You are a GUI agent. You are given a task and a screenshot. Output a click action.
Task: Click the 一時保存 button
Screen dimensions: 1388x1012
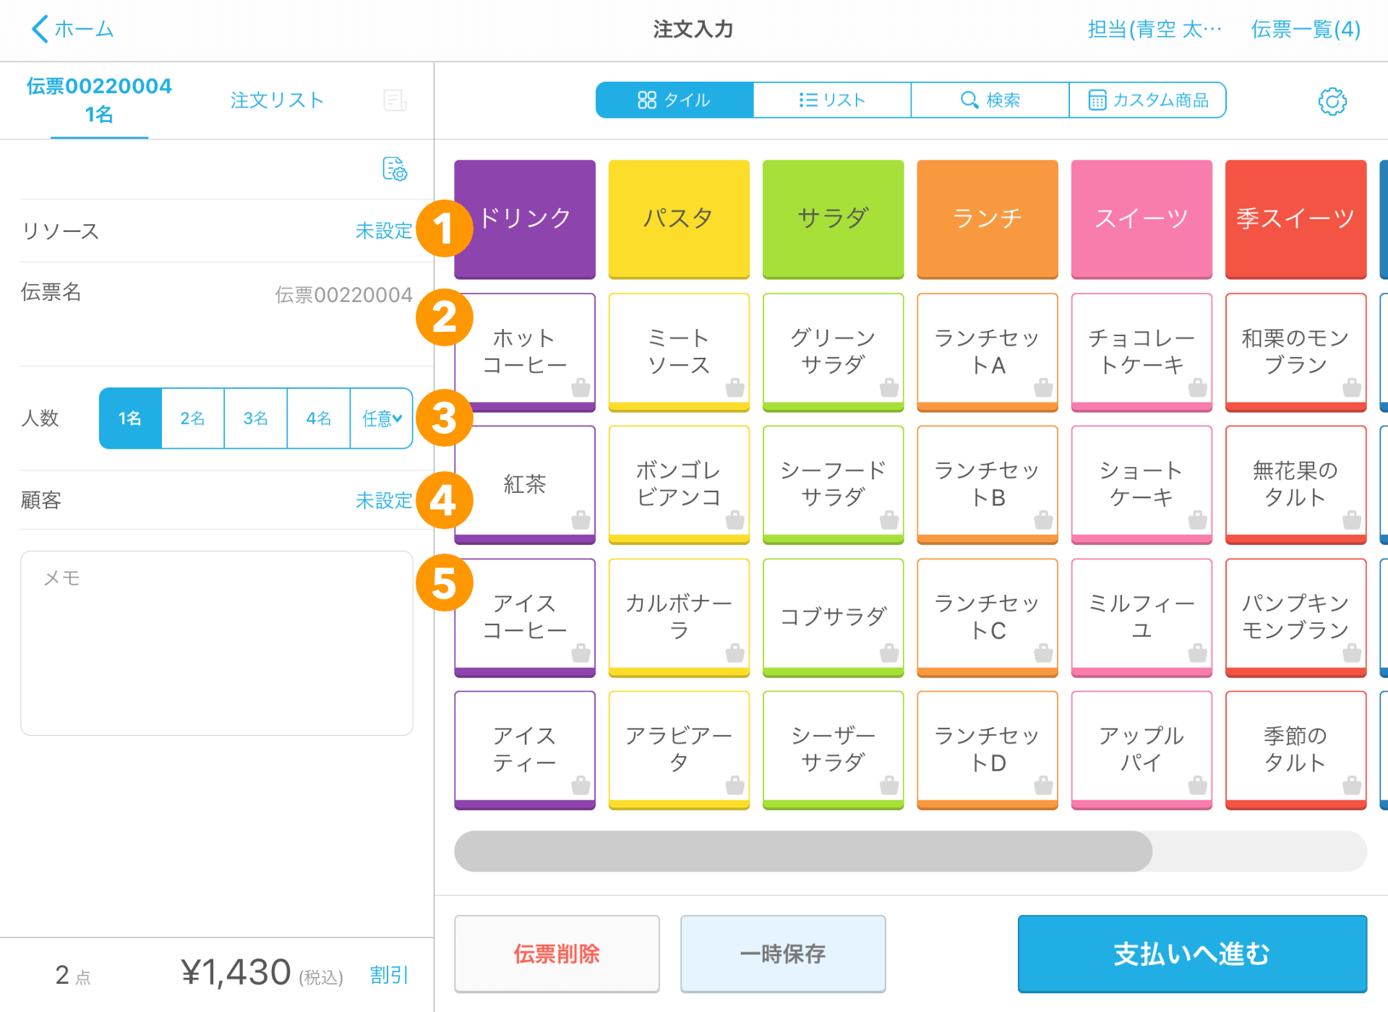(x=783, y=953)
